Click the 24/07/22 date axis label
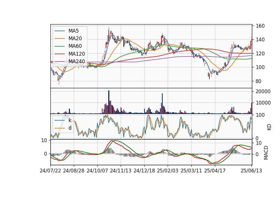 50,171
